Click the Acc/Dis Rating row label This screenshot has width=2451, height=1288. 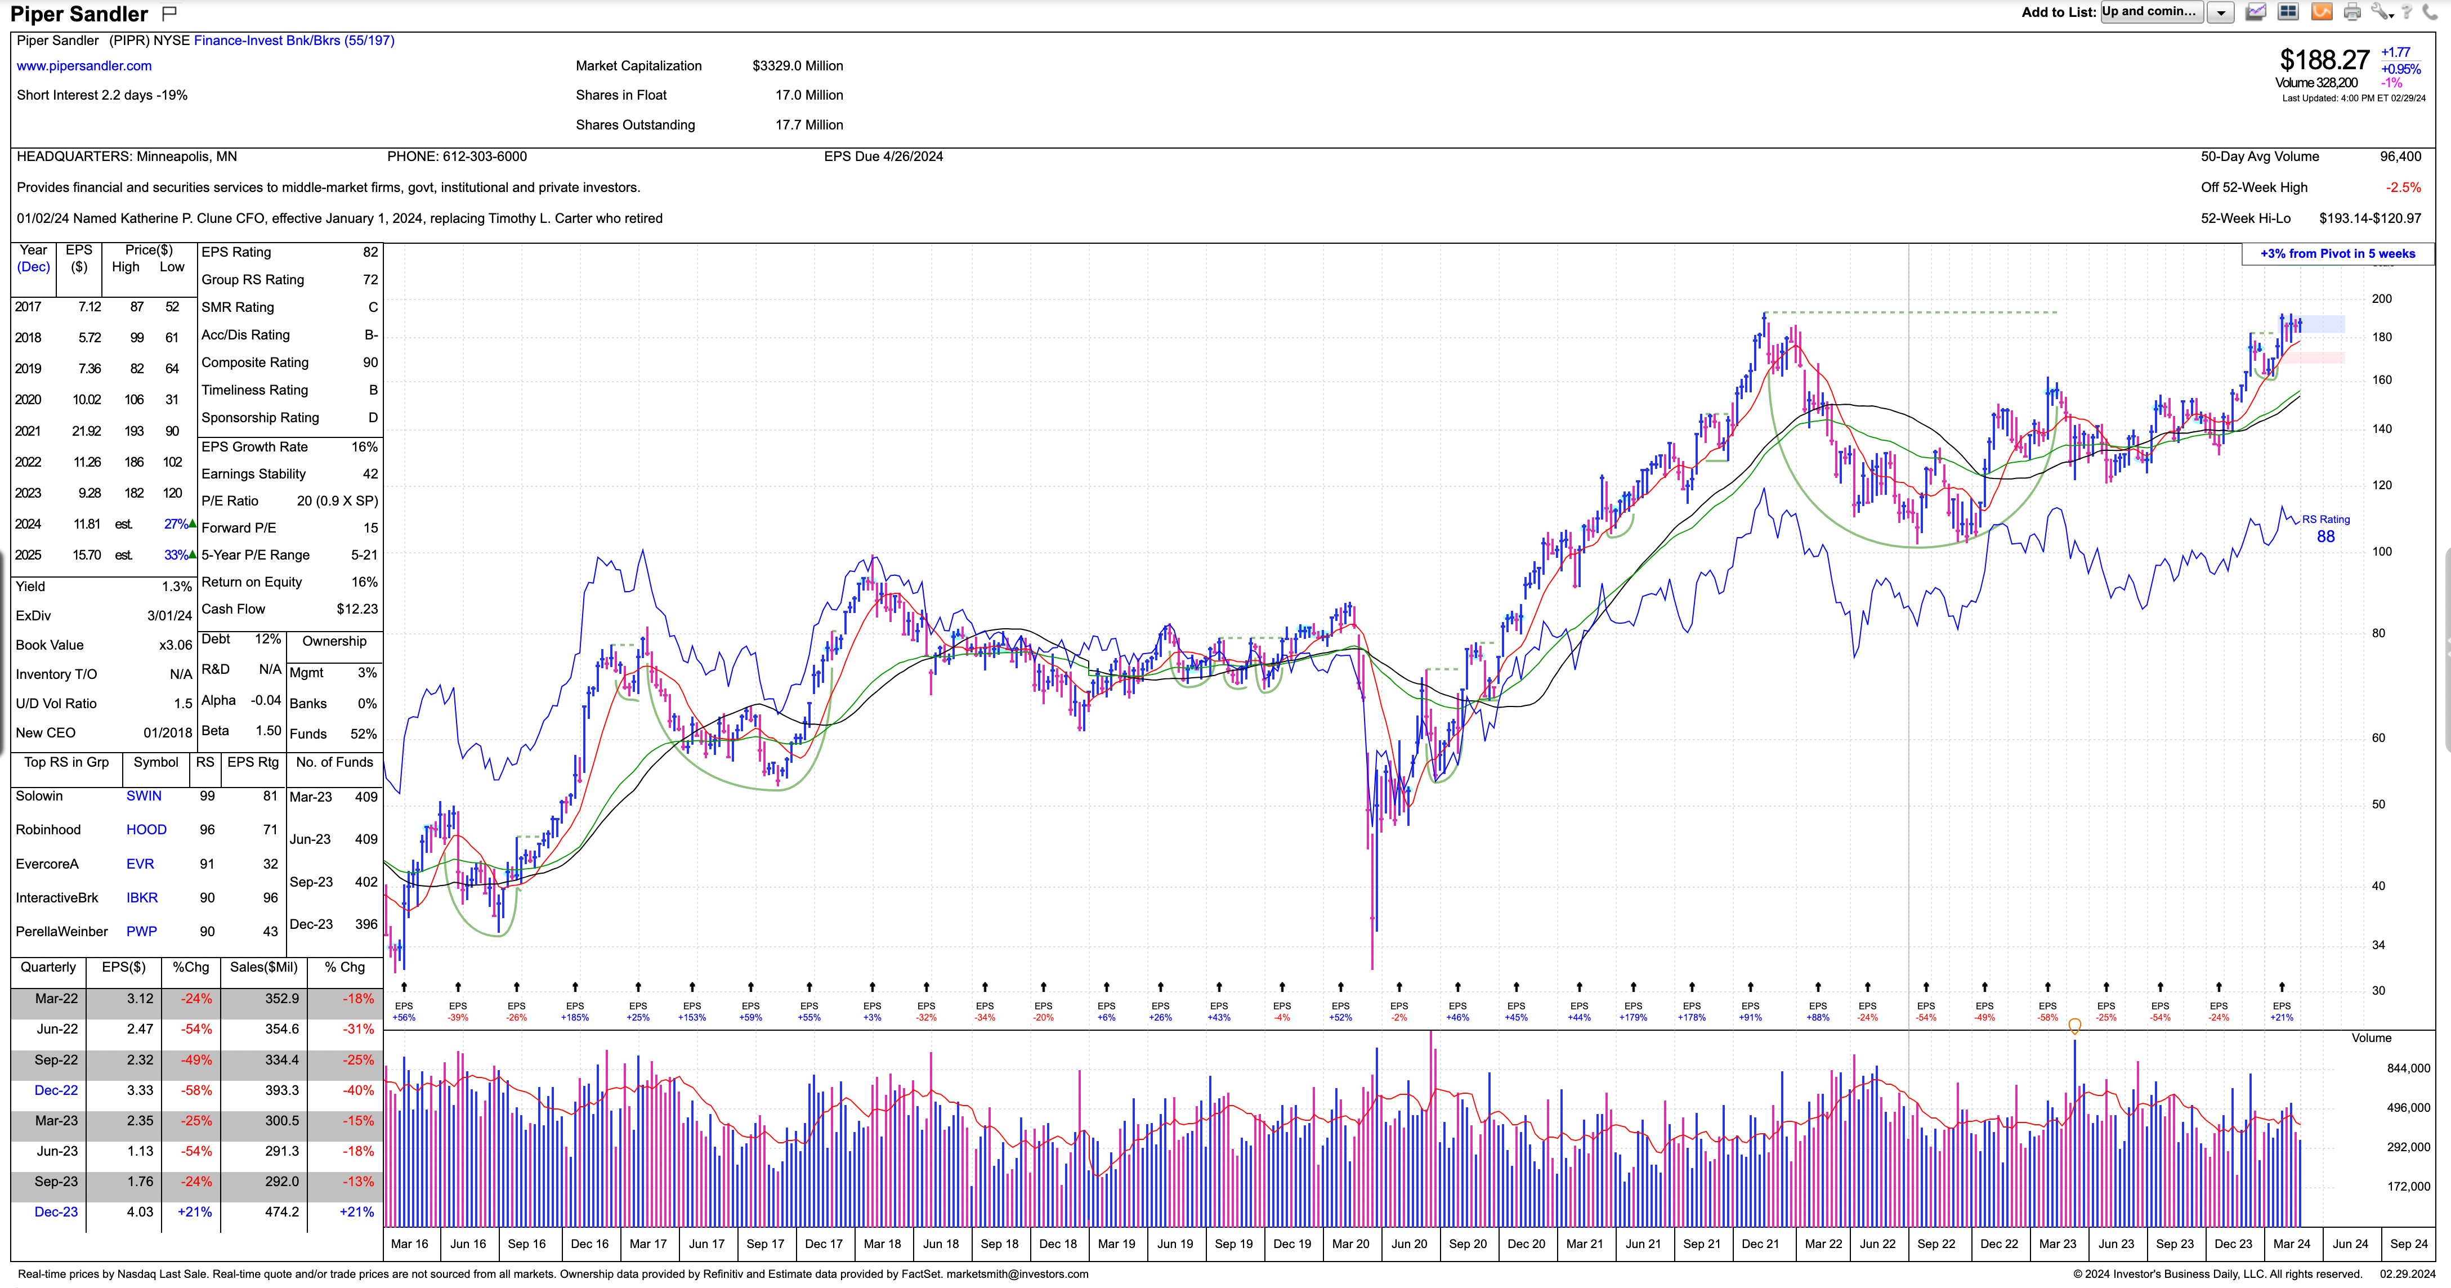click(x=245, y=335)
